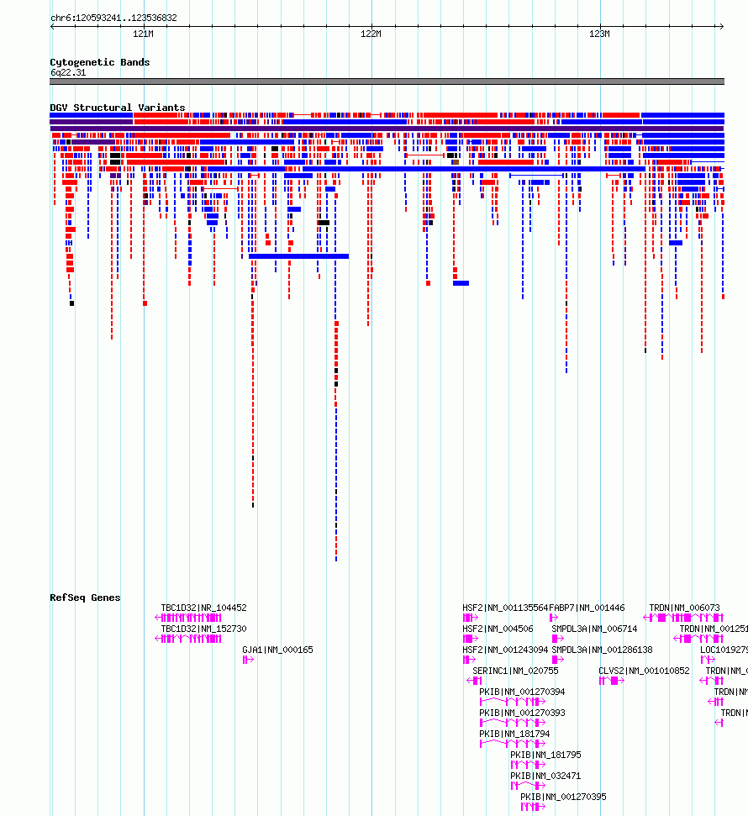Click the magenta exon glyph under TRDN|NM_006073

click(683, 618)
